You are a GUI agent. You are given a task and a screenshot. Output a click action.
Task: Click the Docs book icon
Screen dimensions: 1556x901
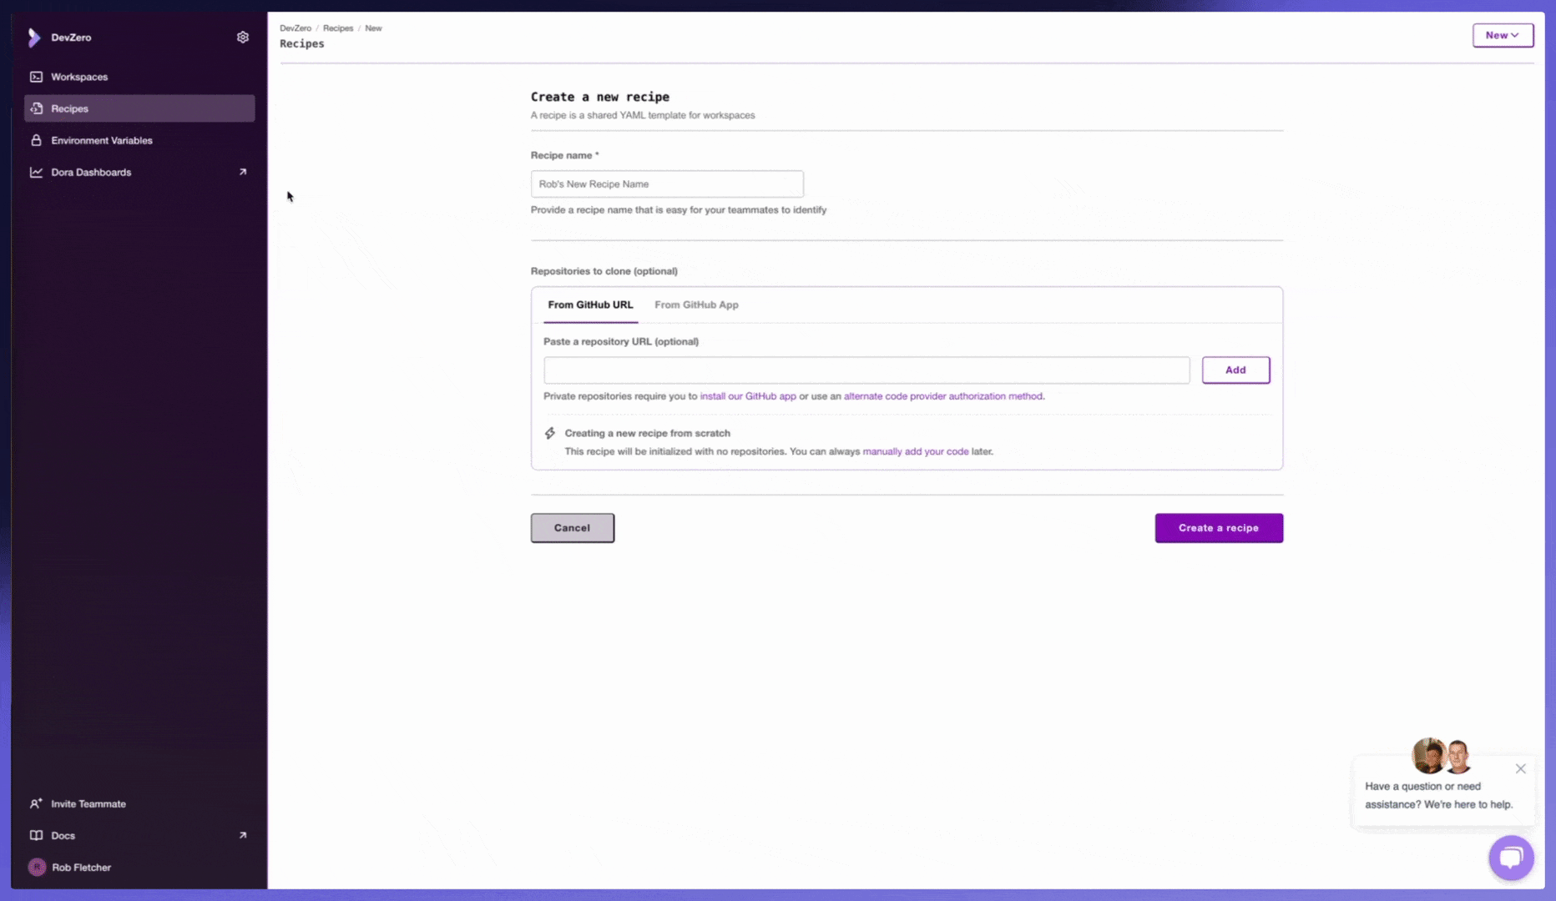tap(36, 835)
